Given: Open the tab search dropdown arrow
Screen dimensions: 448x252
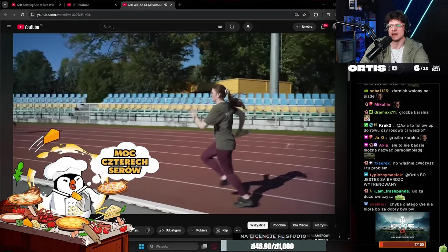Looking at the screenshot, I should [5, 5].
